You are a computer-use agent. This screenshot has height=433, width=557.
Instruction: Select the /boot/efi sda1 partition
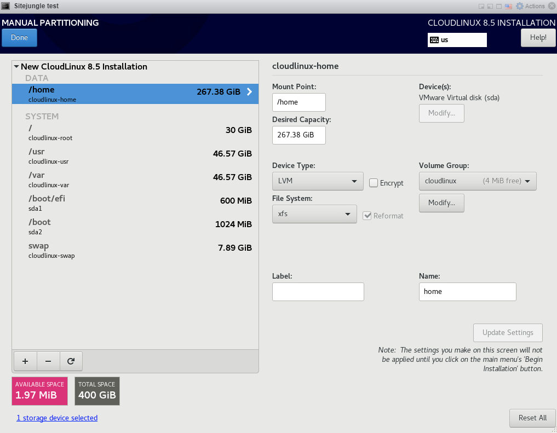135,203
